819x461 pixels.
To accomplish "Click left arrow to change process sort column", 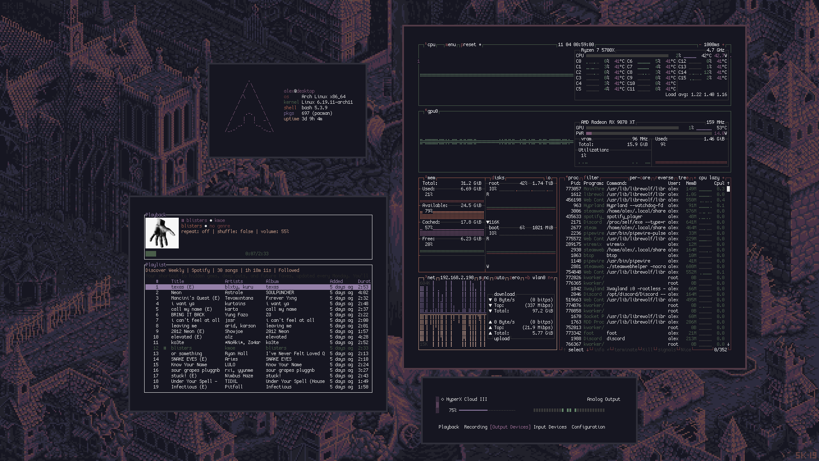I will coord(695,178).
